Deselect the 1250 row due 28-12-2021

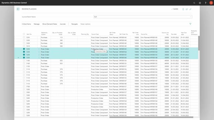tap(24, 55)
